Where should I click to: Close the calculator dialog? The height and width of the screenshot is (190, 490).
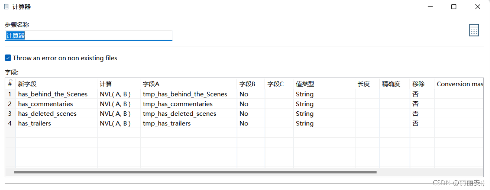click(478, 6)
